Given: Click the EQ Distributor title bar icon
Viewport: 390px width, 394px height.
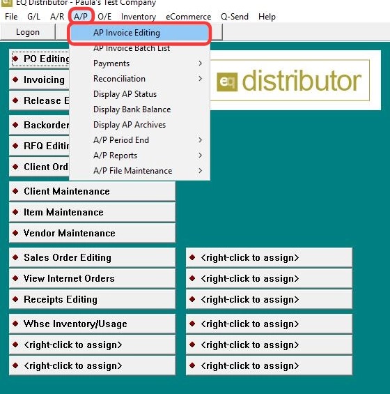Looking at the screenshot, I should 6,3.
